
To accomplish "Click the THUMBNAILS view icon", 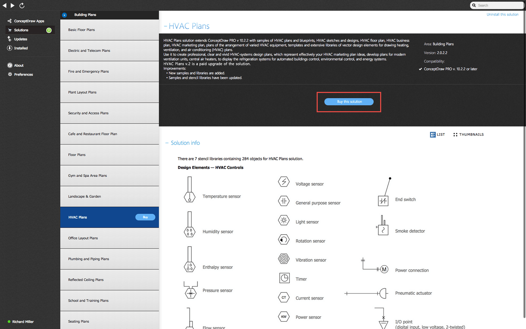I will coord(455,135).
